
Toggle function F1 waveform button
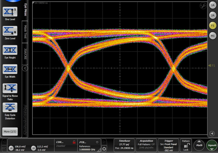tap(213, 25)
